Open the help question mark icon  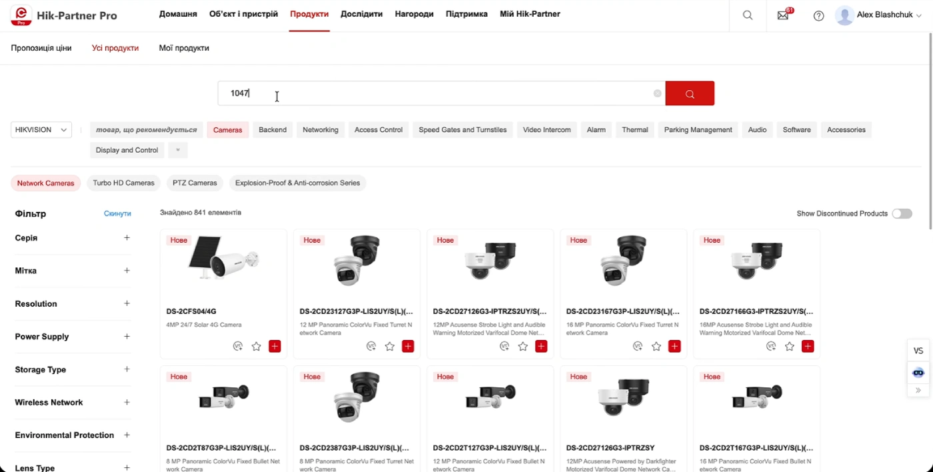pos(819,15)
